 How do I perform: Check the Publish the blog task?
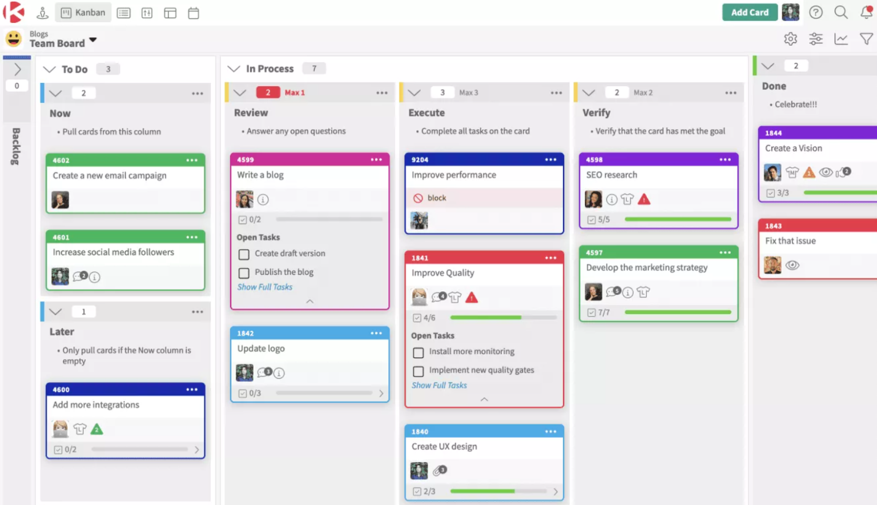click(244, 272)
